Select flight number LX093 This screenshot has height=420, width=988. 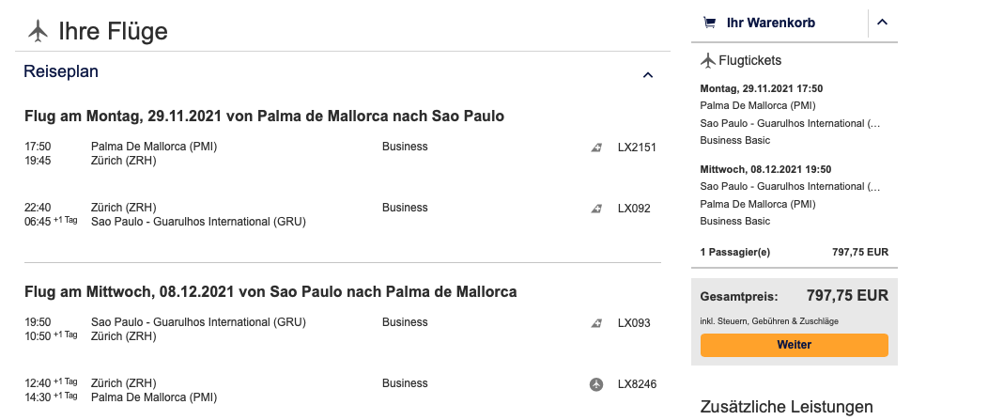[634, 323]
